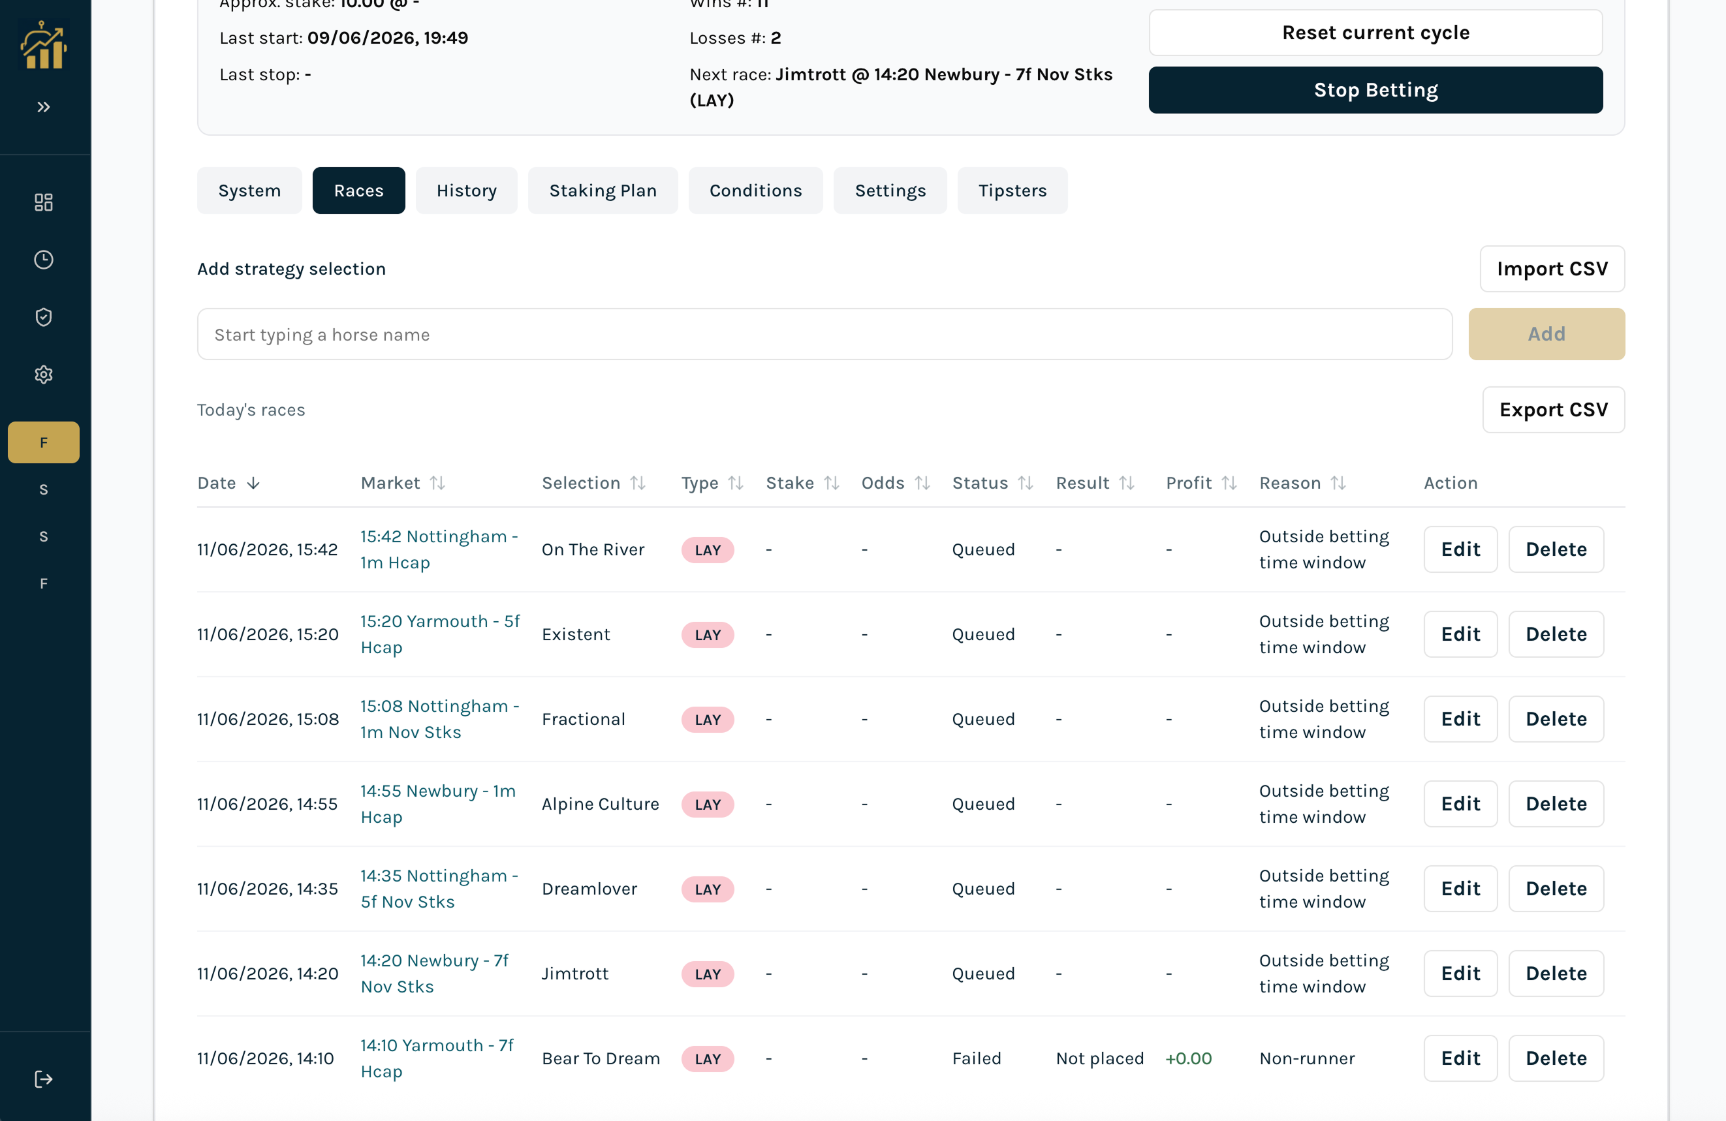This screenshot has height=1121, width=1726.
Task: Edit the On The River selection
Action: (x=1460, y=549)
